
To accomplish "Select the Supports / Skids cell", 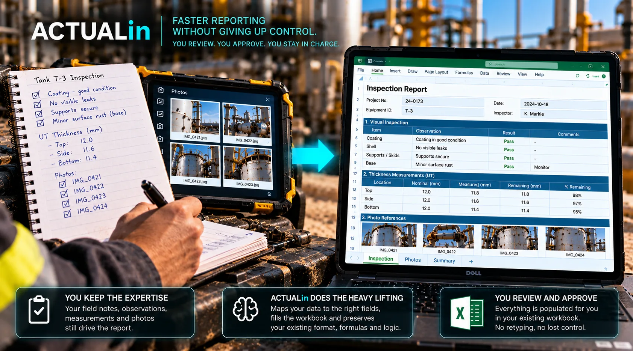I will point(387,155).
